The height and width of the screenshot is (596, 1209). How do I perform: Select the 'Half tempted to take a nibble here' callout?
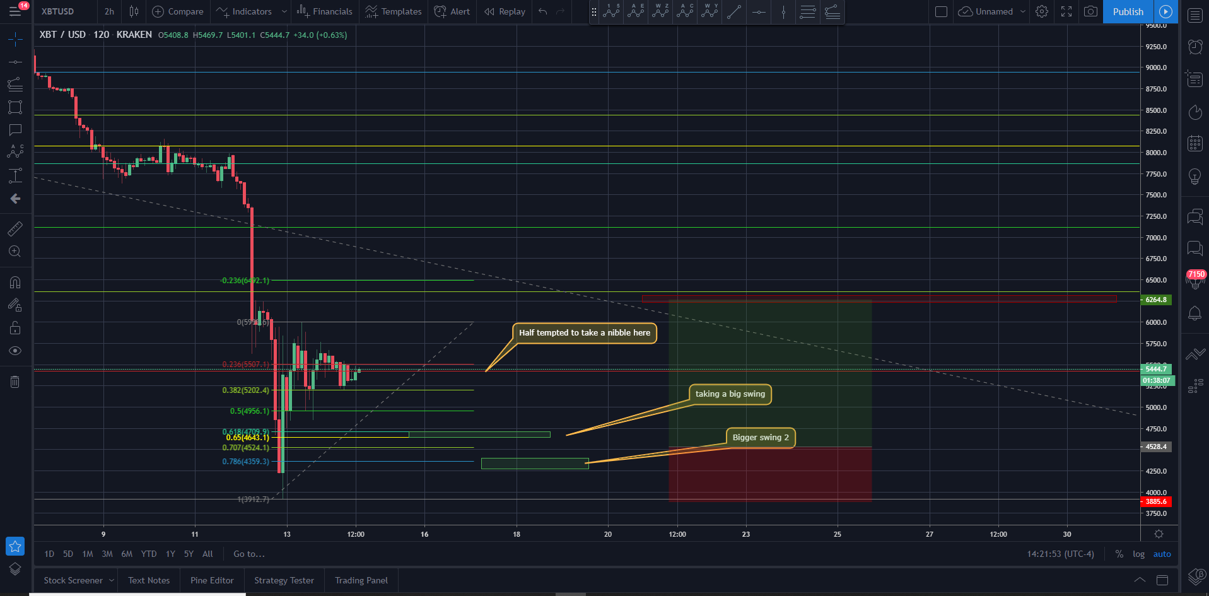584,333
